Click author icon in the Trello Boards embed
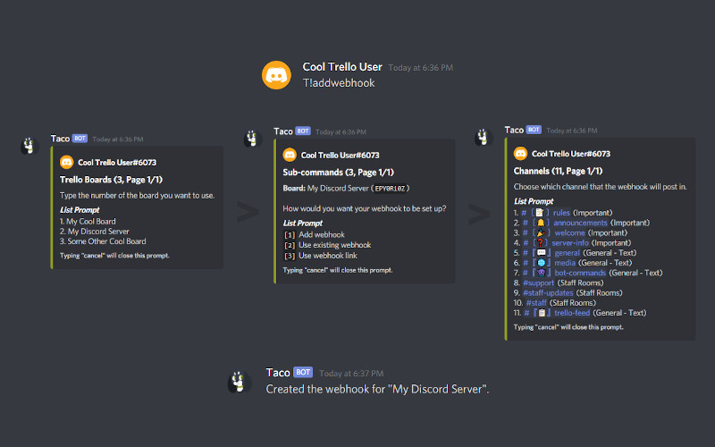This screenshot has width=715, height=447. click(x=66, y=163)
